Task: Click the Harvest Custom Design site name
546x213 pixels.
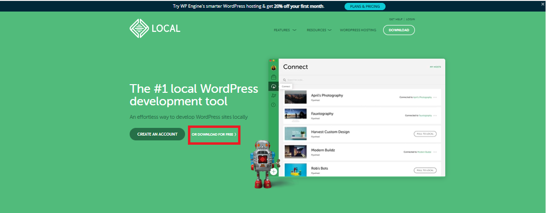Action: point(330,132)
